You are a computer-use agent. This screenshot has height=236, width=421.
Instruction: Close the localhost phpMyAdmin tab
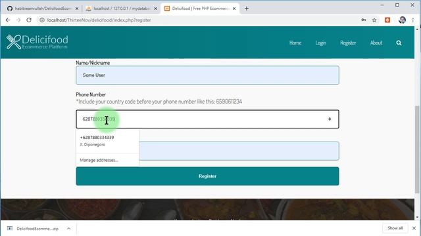[155, 9]
